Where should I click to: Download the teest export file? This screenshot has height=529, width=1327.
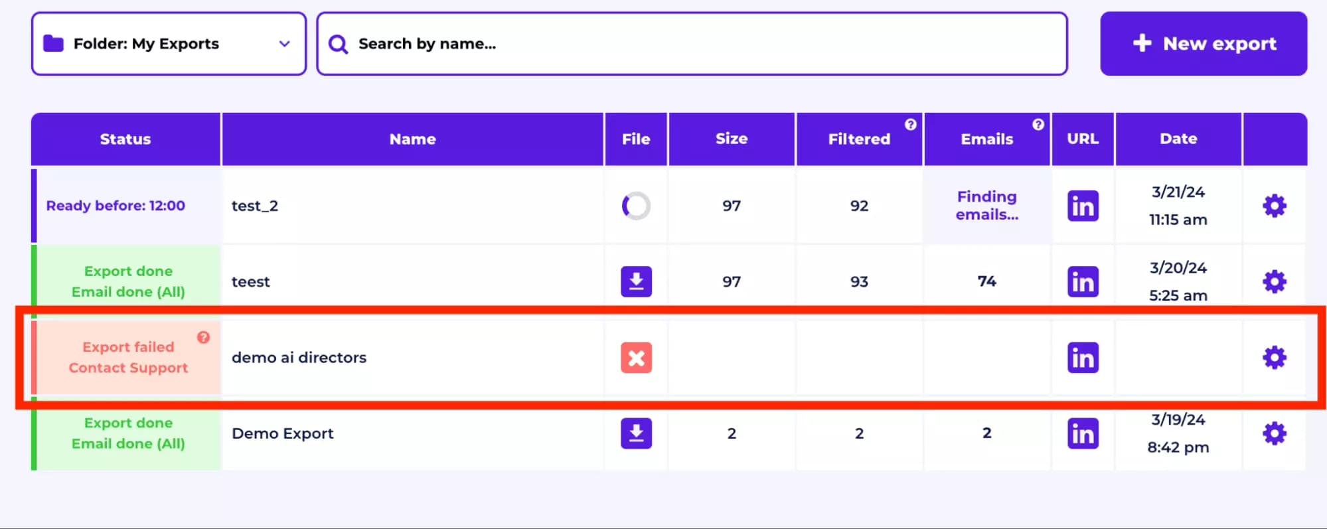pyautogui.click(x=636, y=281)
